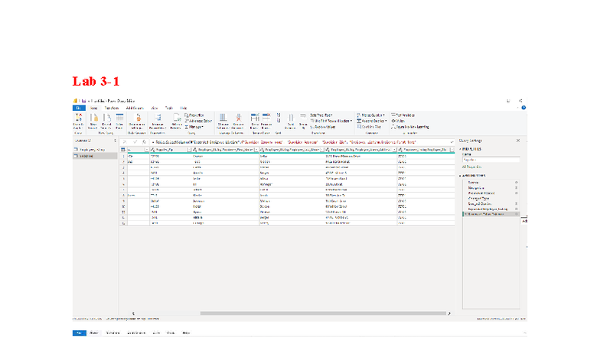Open the Recent Sources icon
The width and height of the screenshot is (600, 337).
106,118
